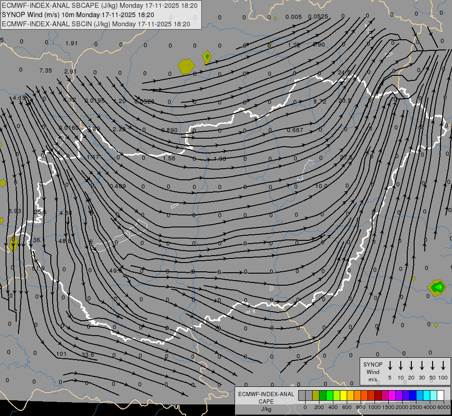This screenshot has width=452, height=416.
Task: Click the map value 0.409
Action: click(x=118, y=186)
